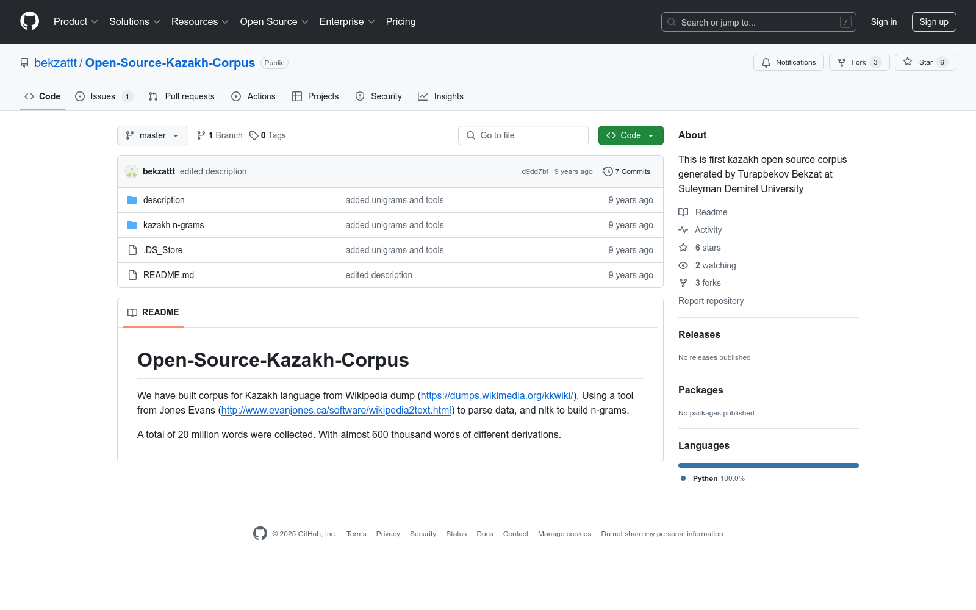Expand the Solutions menu
976x610 pixels.
coord(135,22)
